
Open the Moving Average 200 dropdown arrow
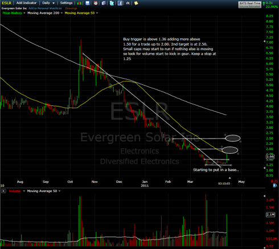point(61,13)
